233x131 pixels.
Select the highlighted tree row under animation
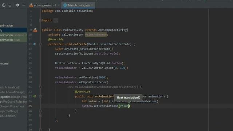click(13, 30)
